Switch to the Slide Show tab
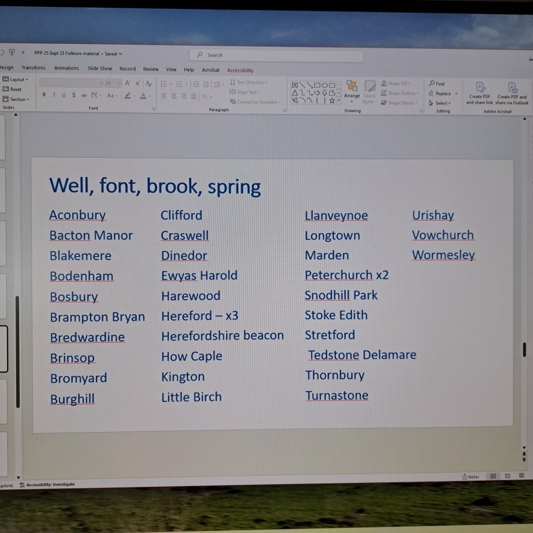Screen dimensions: 533x533 (x=99, y=69)
